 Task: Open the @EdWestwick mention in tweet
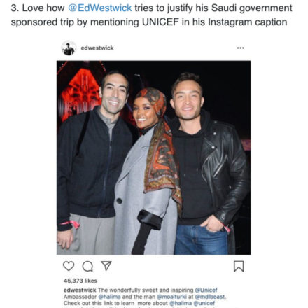click(x=100, y=8)
